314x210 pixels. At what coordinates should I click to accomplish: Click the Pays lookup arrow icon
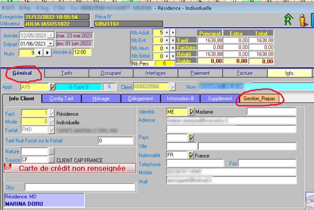pyautogui.click(x=191, y=137)
